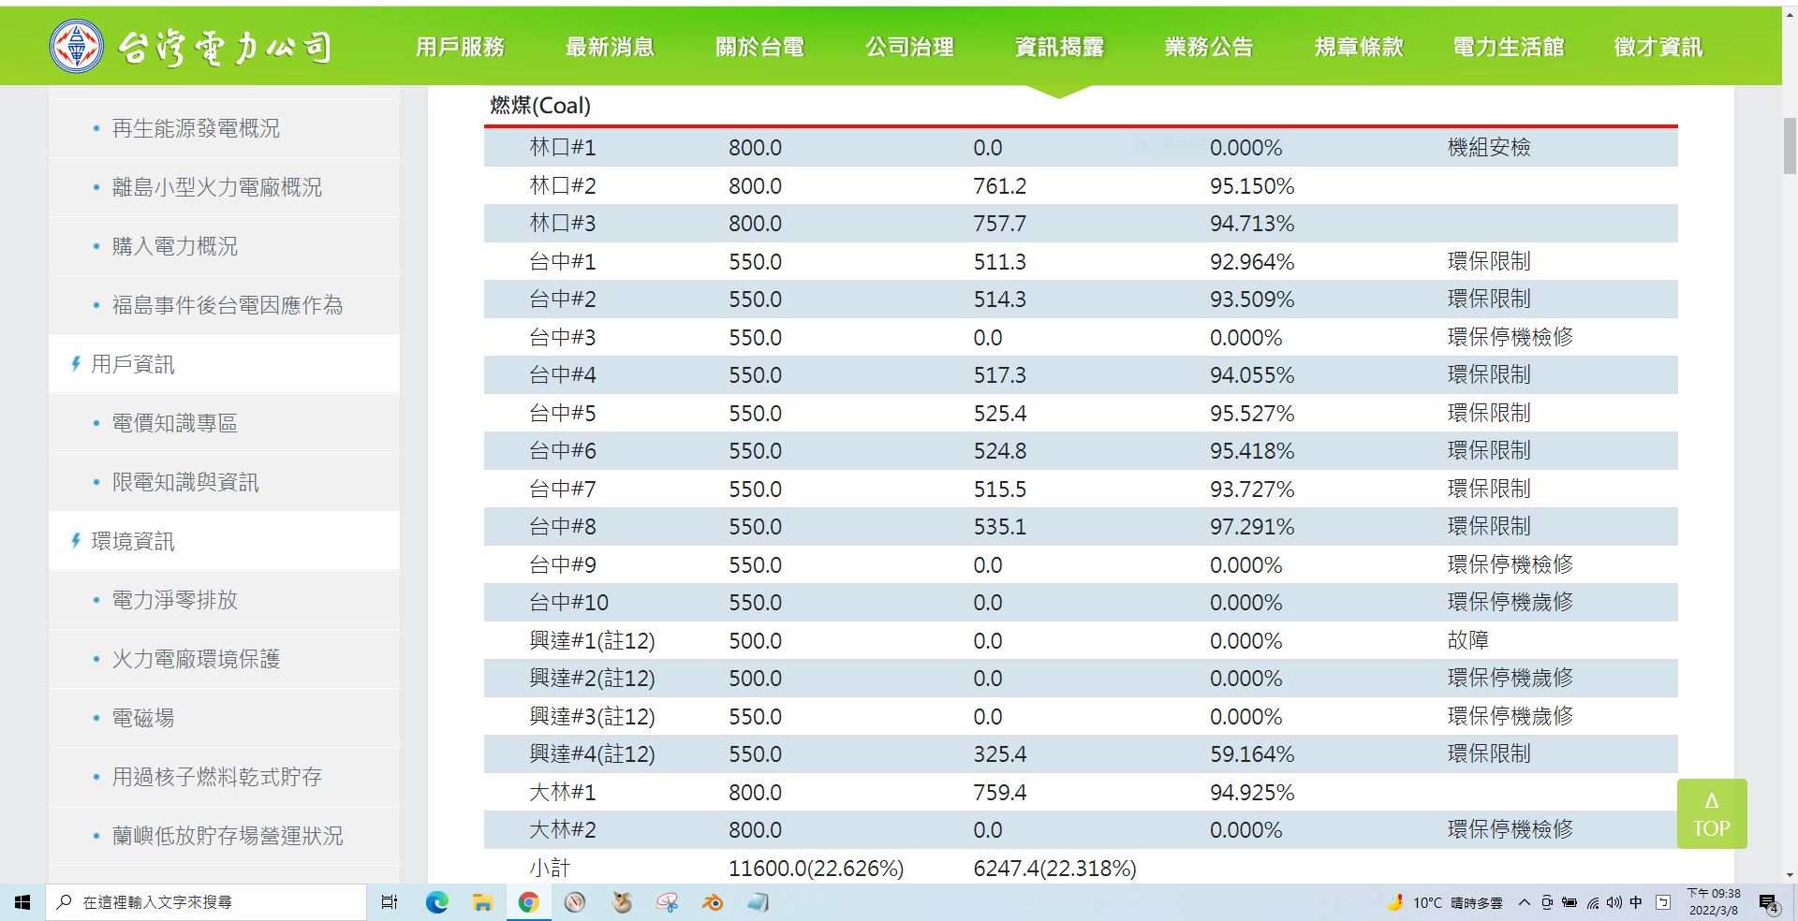Viewport: 1798px width, 921px height.
Task: Click 台中#10 remark 環保停機歲修
Action: click(x=1510, y=602)
